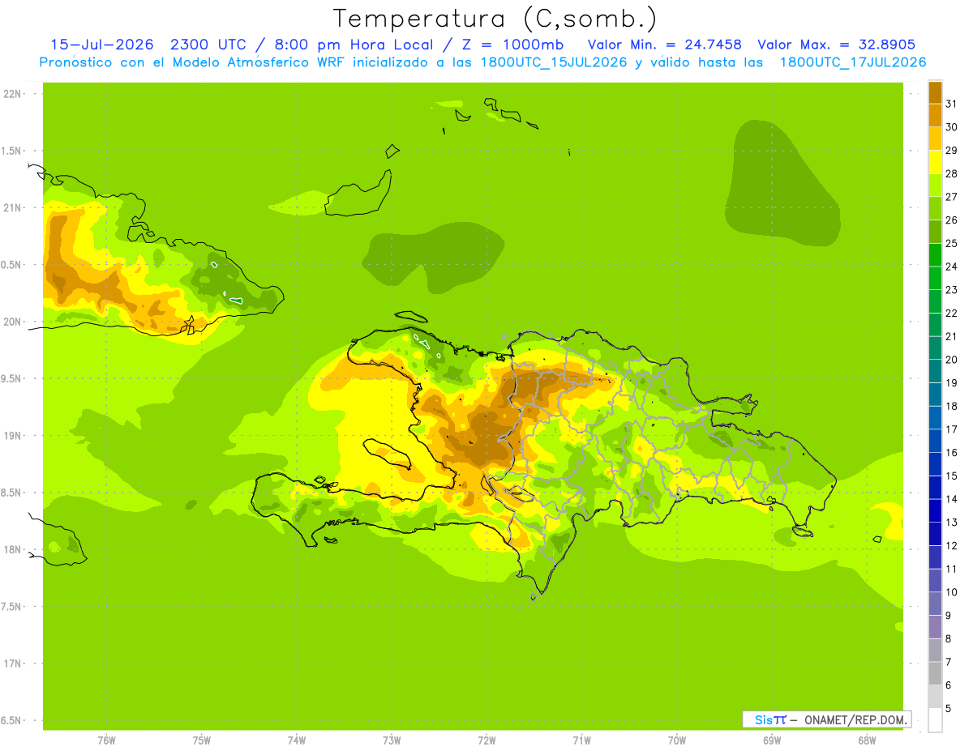Click the "1800UTC_15JUL2026" initialization timestamp
This screenshot has width=973, height=751.
[x=551, y=62]
